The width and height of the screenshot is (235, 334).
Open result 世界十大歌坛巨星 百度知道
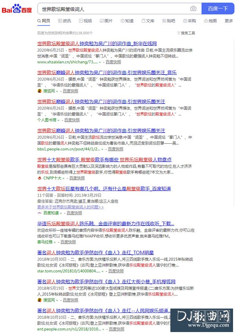[104, 189]
